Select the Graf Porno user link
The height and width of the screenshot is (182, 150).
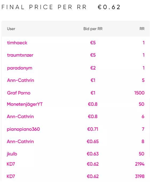click(19, 93)
